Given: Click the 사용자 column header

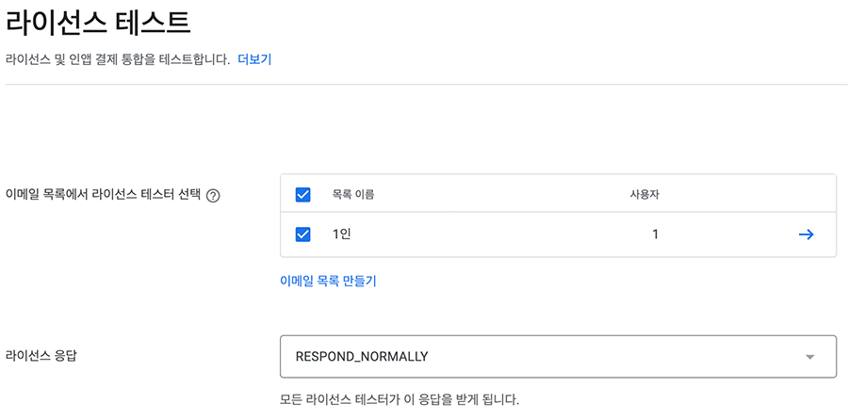Looking at the screenshot, I should click(x=644, y=195).
